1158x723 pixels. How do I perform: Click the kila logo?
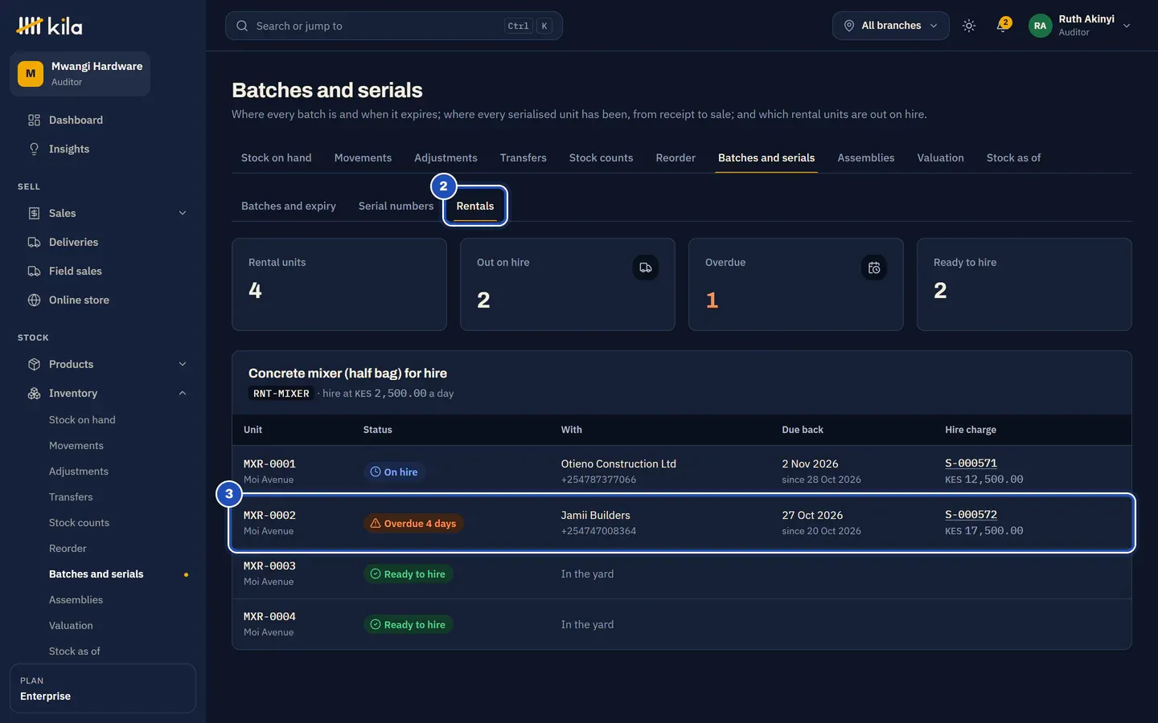coord(49,26)
